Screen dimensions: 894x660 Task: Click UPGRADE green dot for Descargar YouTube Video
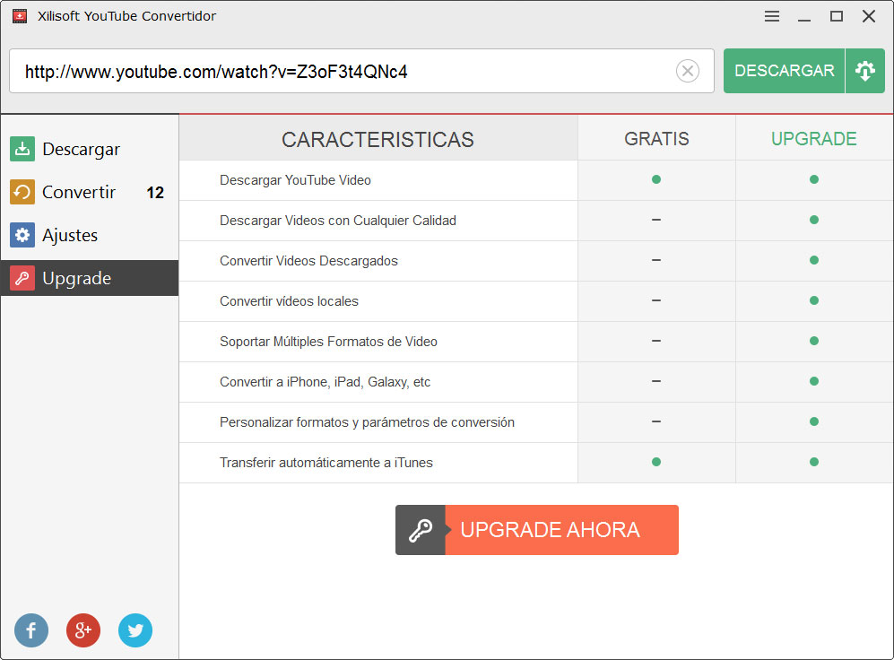[814, 179]
